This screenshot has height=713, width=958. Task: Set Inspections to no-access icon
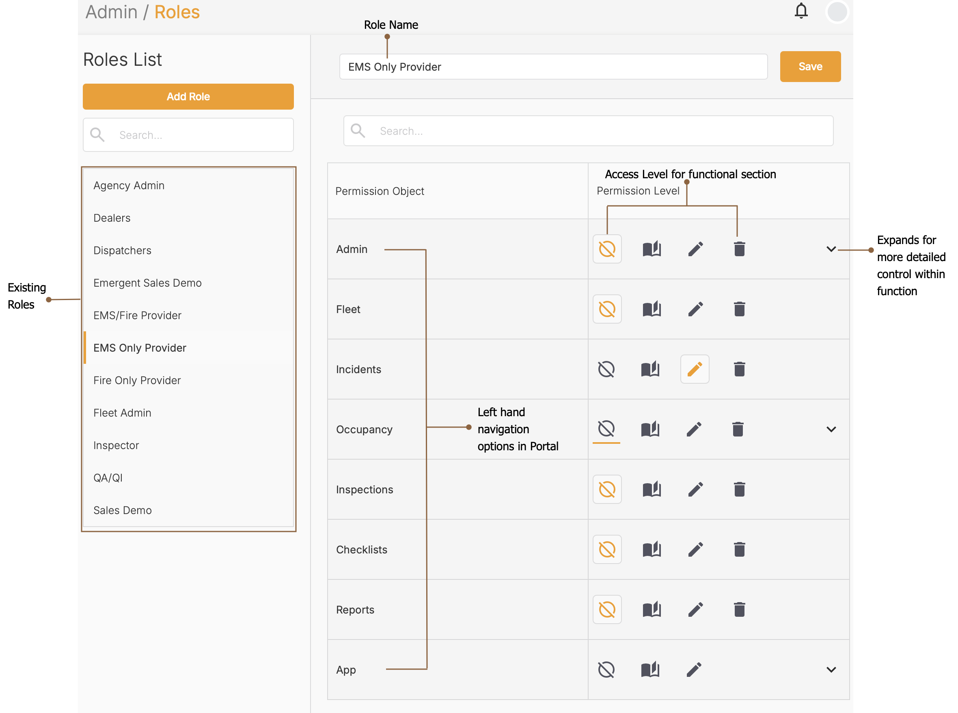click(x=607, y=489)
